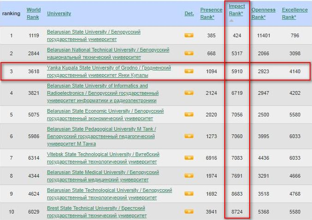Viewport: 312px width, 220px height.
Task: Open Belarusian National Technical University link
Action: point(108,53)
